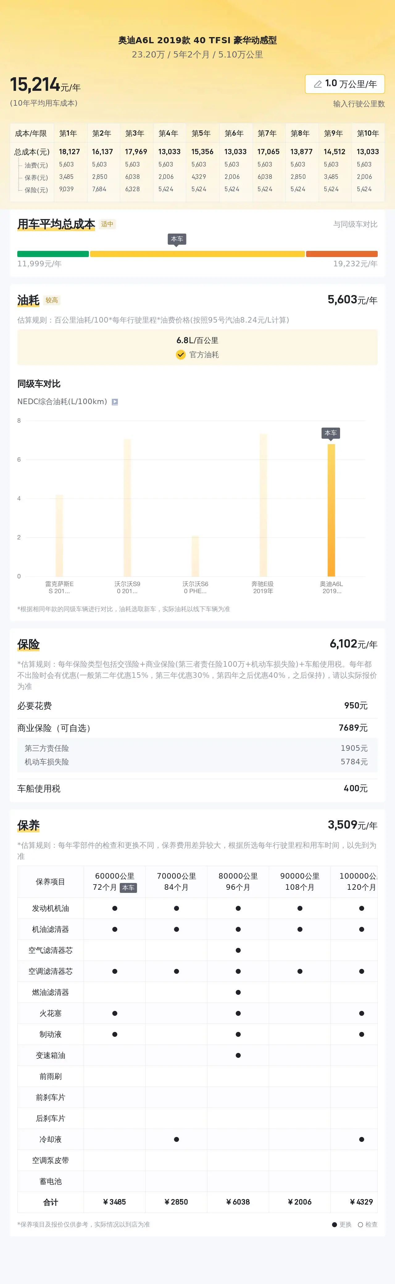The image size is (395, 1284).
Task: Click the 火花塞 dot under 60000公里
Action: coord(114,1013)
